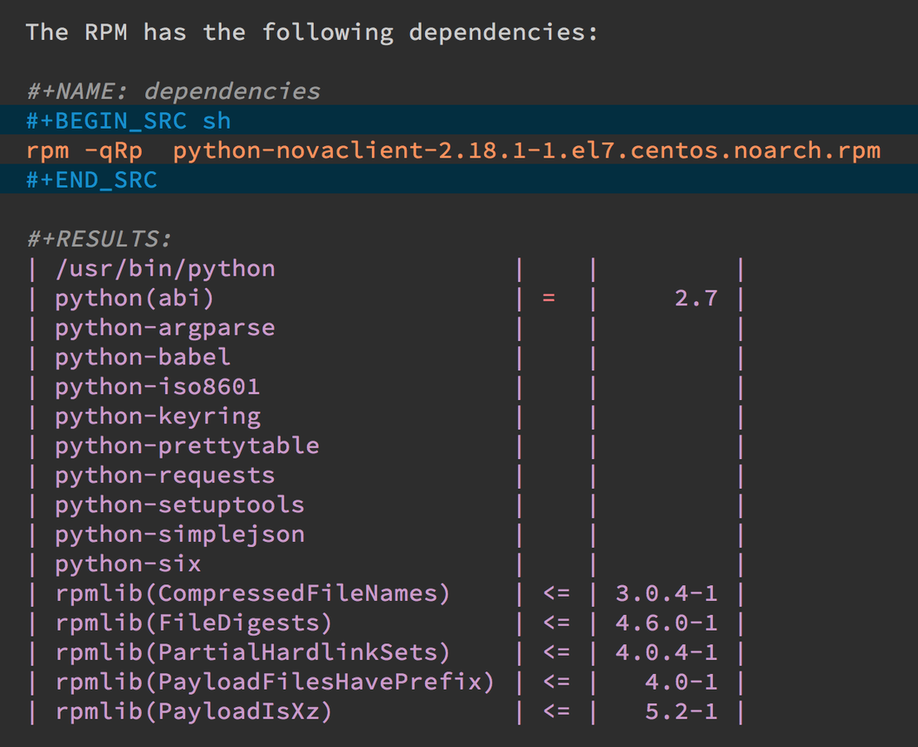Click the 'python(abi)' table cell

click(x=135, y=298)
